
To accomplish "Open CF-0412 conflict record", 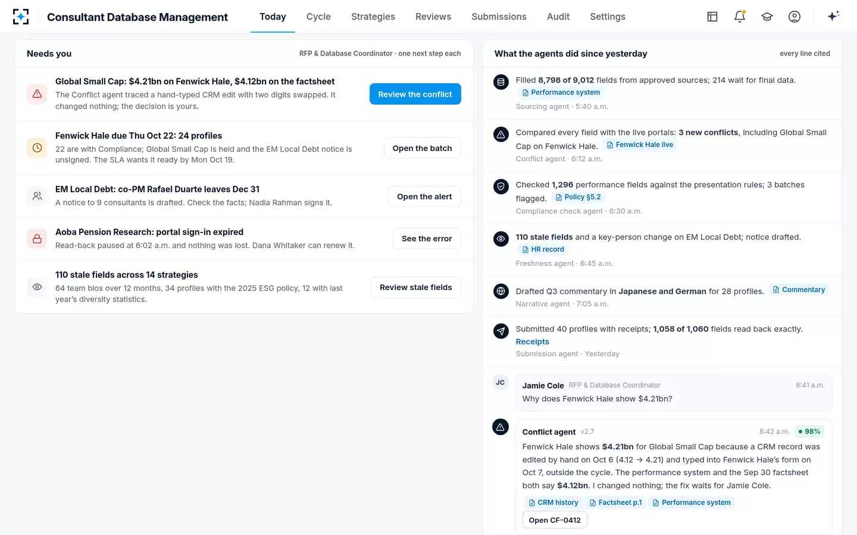I will click(555, 520).
